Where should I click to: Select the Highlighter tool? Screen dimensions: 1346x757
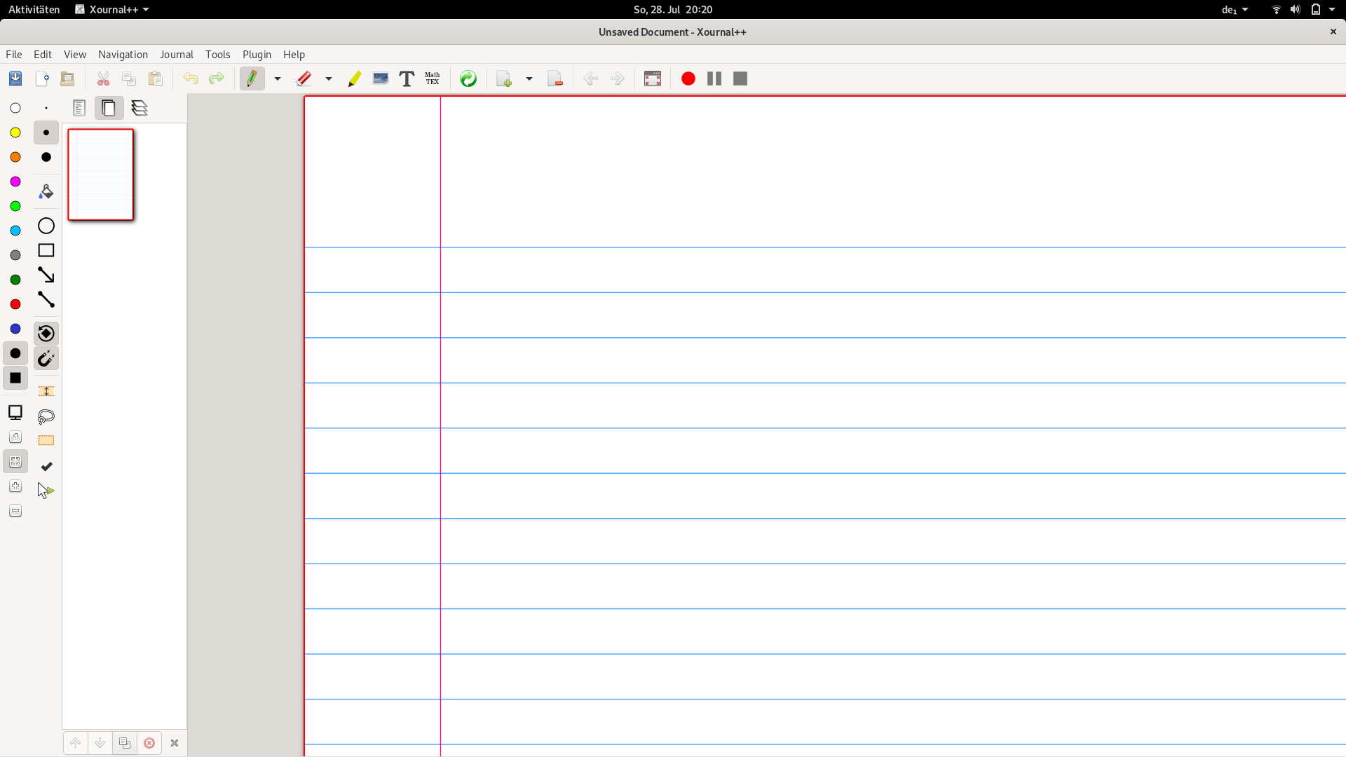[354, 79]
